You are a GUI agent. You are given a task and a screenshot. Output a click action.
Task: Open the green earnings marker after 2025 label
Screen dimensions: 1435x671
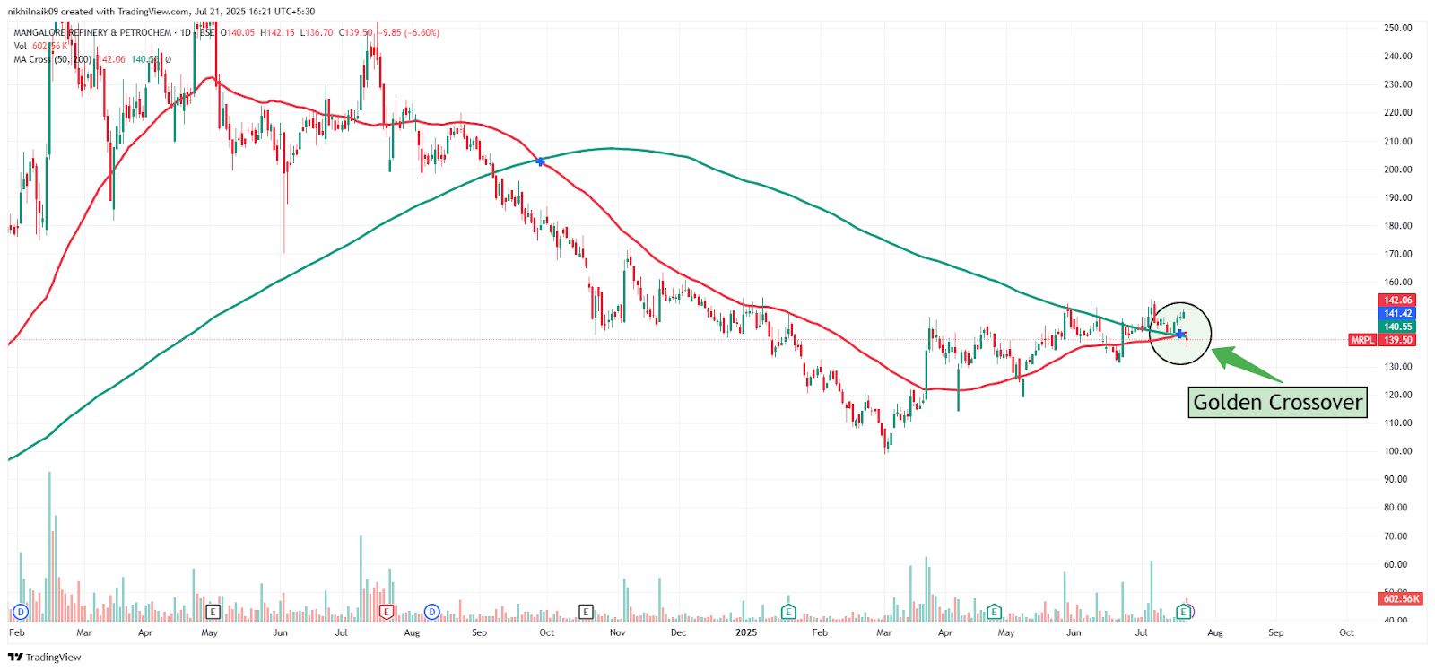pyautogui.click(x=788, y=612)
